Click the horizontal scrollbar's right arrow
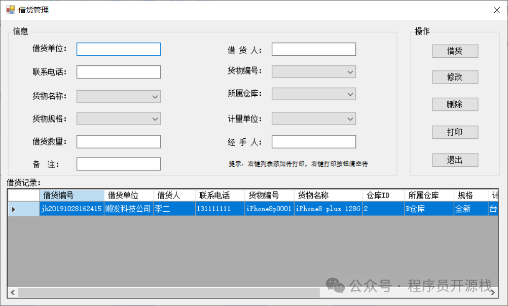 click(493, 292)
